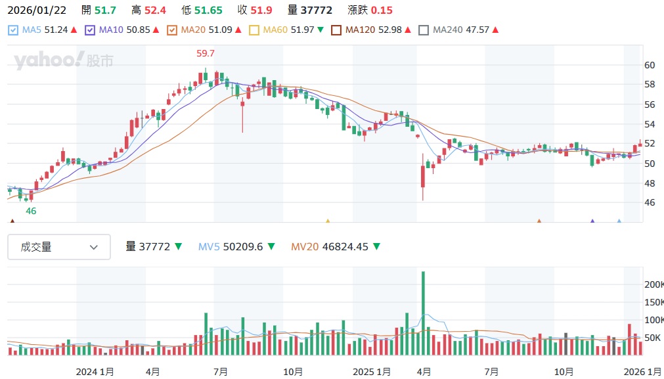Image resolution: width=664 pixels, height=379 pixels.
Task: Check the MA240 checkbox
Action: click(424, 30)
